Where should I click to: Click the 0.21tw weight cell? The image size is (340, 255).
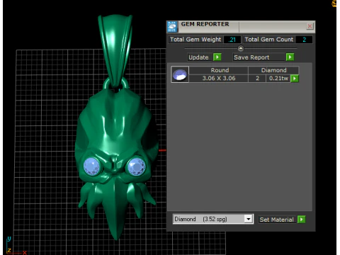[278, 79]
